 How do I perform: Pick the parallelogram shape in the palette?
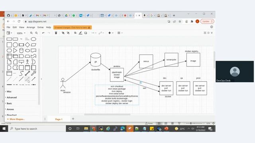pos(33,45)
